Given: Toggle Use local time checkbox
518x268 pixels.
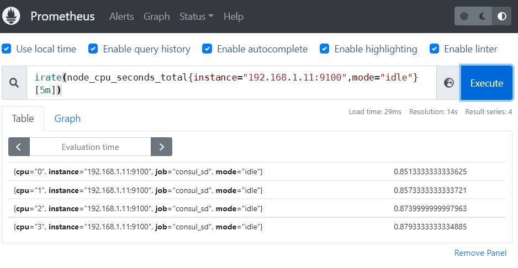Looking at the screenshot, I should pyautogui.click(x=7, y=49).
